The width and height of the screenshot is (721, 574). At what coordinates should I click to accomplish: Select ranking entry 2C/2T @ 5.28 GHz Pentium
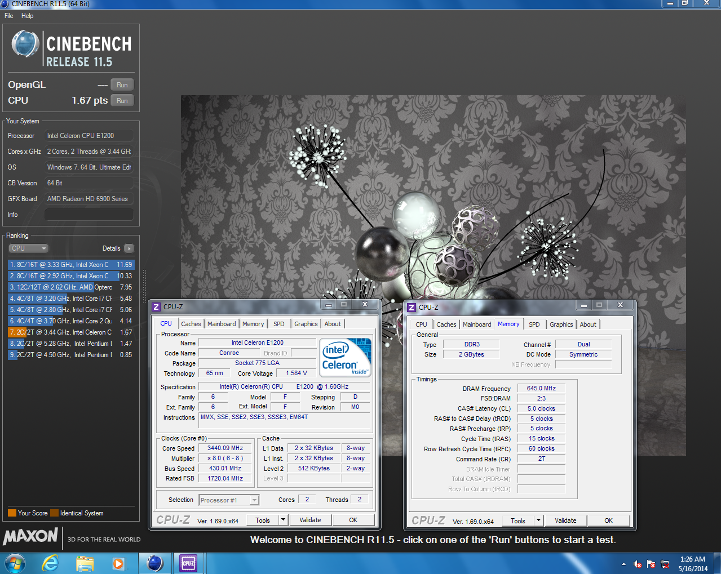[x=71, y=344]
